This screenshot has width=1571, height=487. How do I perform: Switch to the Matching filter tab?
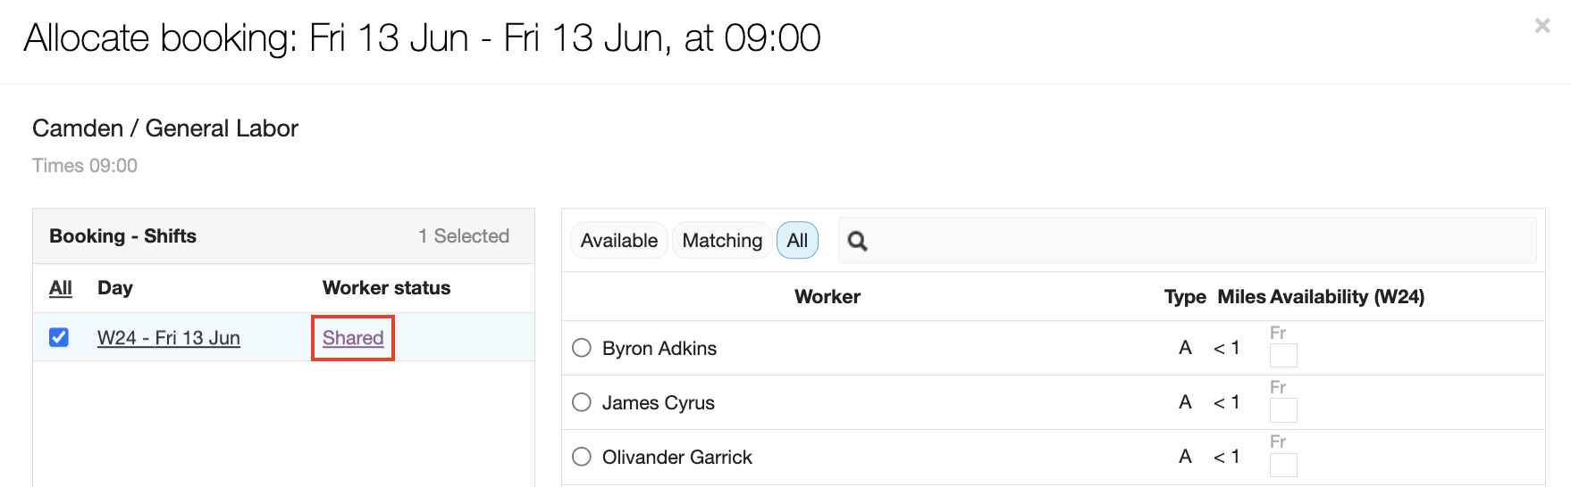tap(722, 241)
